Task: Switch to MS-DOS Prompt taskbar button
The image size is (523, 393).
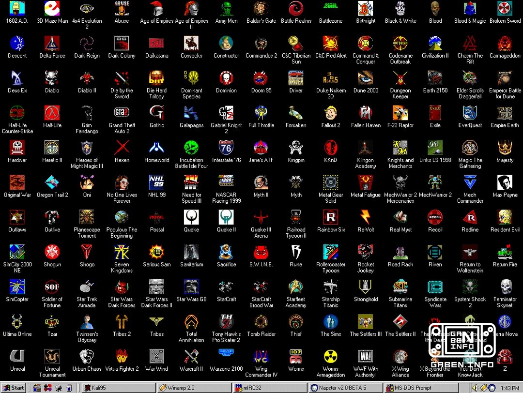Action: click(x=422, y=388)
